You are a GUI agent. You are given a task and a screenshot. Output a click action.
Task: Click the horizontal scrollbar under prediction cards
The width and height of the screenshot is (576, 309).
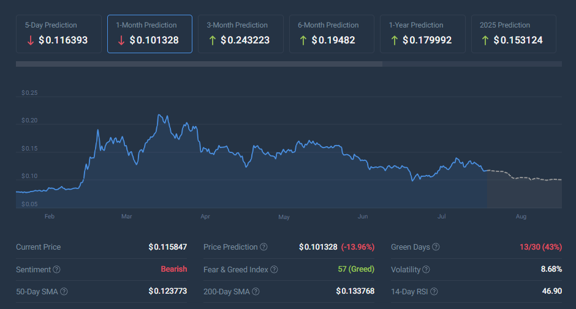[199, 64]
